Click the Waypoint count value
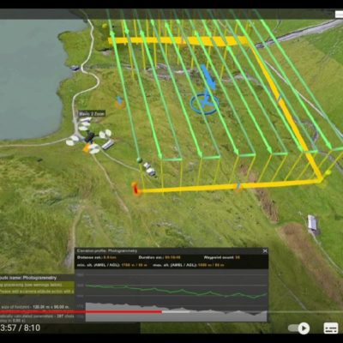This screenshot has width=343, height=343. tap(238, 257)
